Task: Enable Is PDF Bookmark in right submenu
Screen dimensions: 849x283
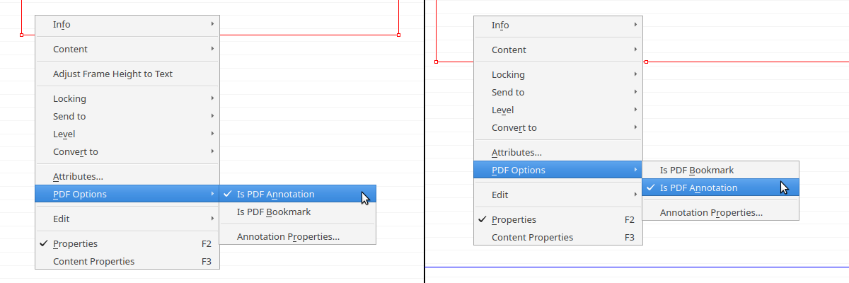Action: tap(696, 170)
